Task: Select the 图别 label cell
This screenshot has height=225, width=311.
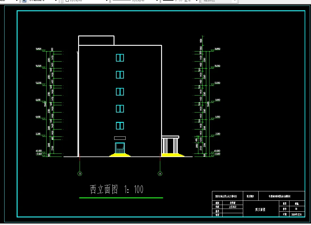Action: click(285, 203)
